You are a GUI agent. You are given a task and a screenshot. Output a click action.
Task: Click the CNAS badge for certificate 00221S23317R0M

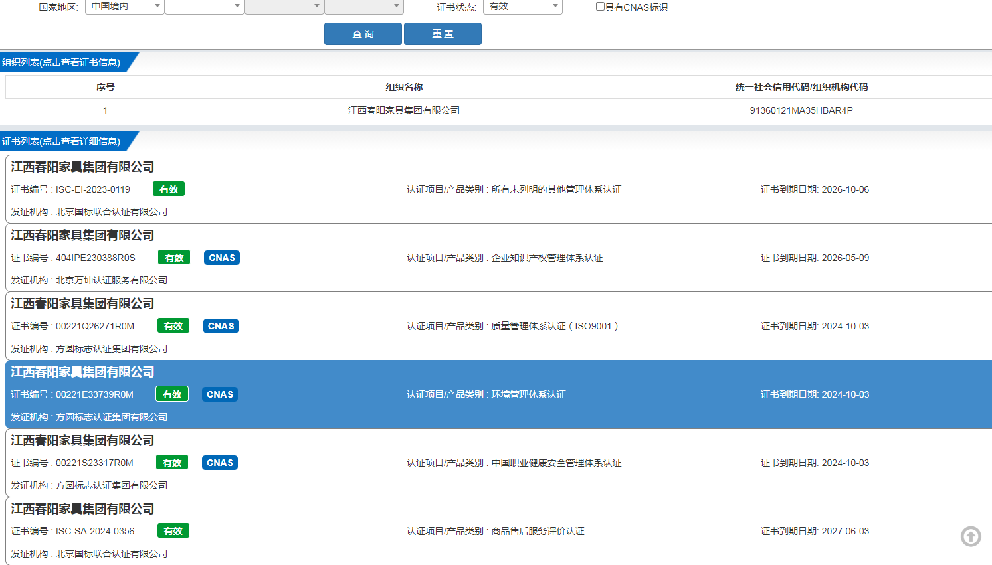220,463
